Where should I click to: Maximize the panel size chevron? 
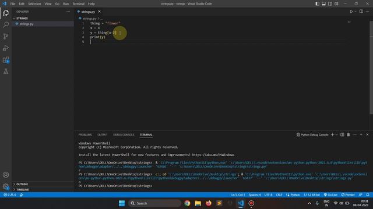[x=361, y=135]
